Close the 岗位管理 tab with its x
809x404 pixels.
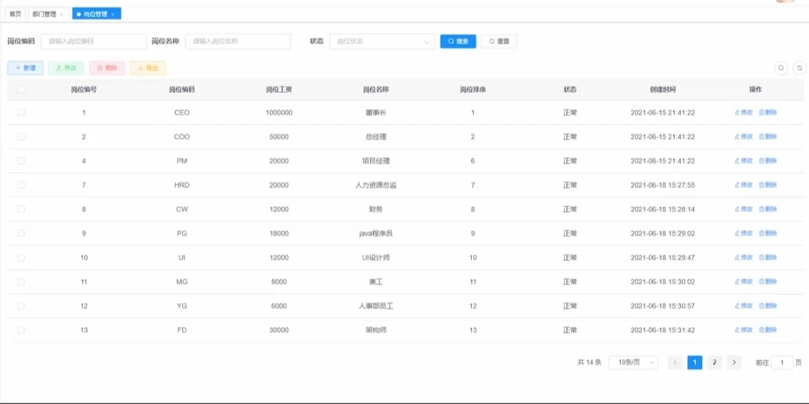tap(112, 14)
